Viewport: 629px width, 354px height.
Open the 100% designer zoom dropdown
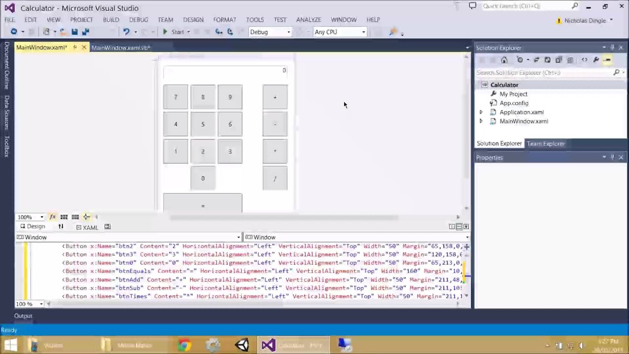point(42,217)
